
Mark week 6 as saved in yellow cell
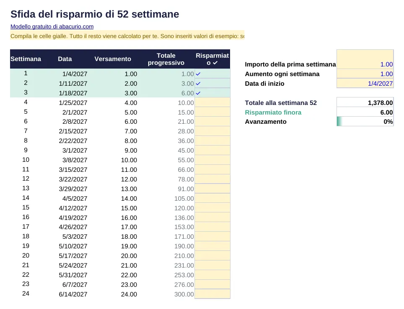click(212, 122)
